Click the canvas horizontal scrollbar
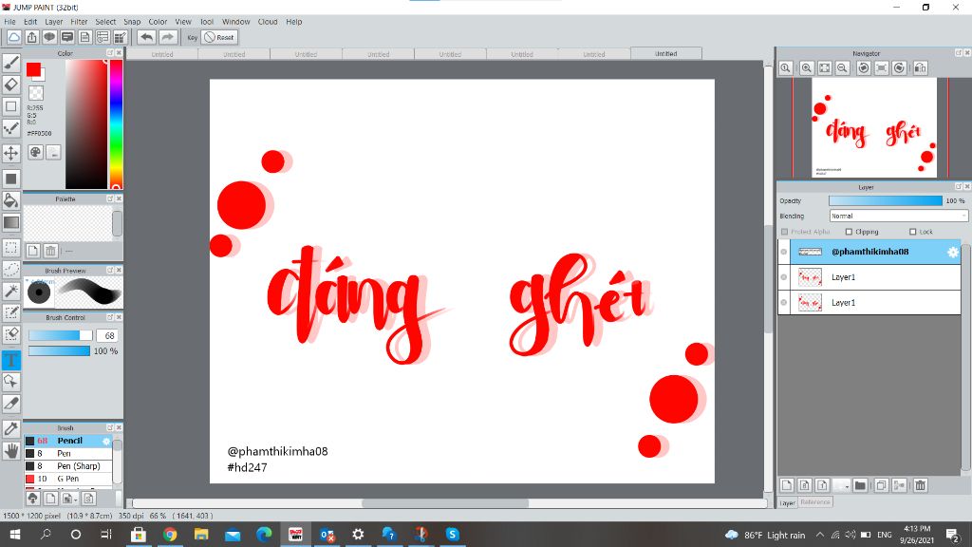Screen dimensions: 972x547 point(445,503)
